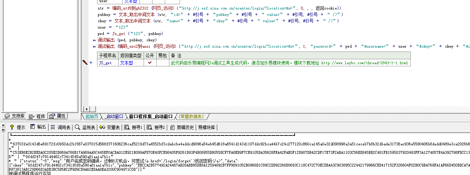Show the 输出 output tab
Screen dimensions: 470x175
coord(38,127)
